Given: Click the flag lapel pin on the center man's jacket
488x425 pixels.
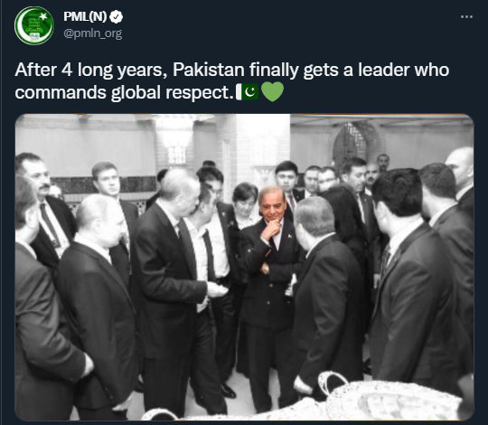Looking at the screenshot, I should pos(289,236).
